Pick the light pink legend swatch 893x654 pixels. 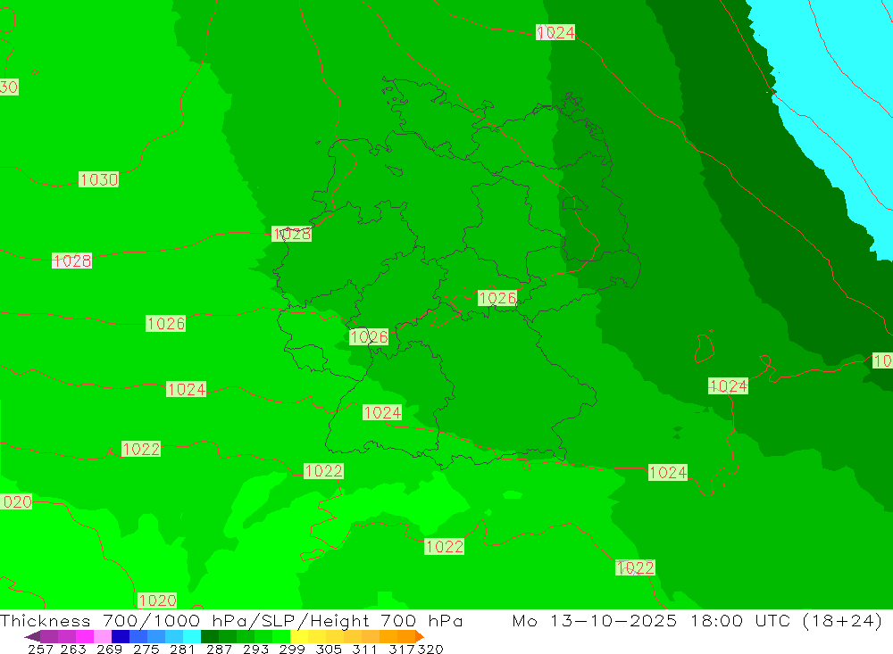[103, 636]
